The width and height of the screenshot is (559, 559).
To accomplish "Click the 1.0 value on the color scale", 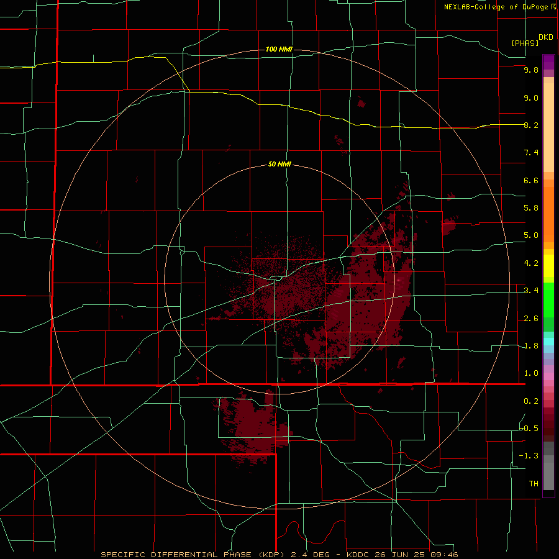I will click(x=531, y=373).
